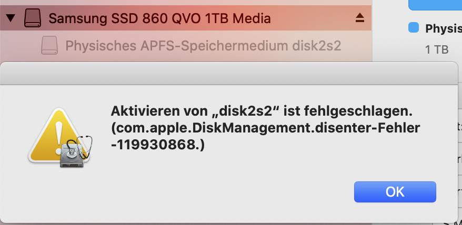Click the Samsung SSD drive icon

coord(32,19)
